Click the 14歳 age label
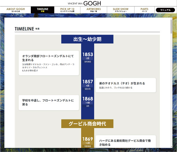 click(x=88, y=103)
